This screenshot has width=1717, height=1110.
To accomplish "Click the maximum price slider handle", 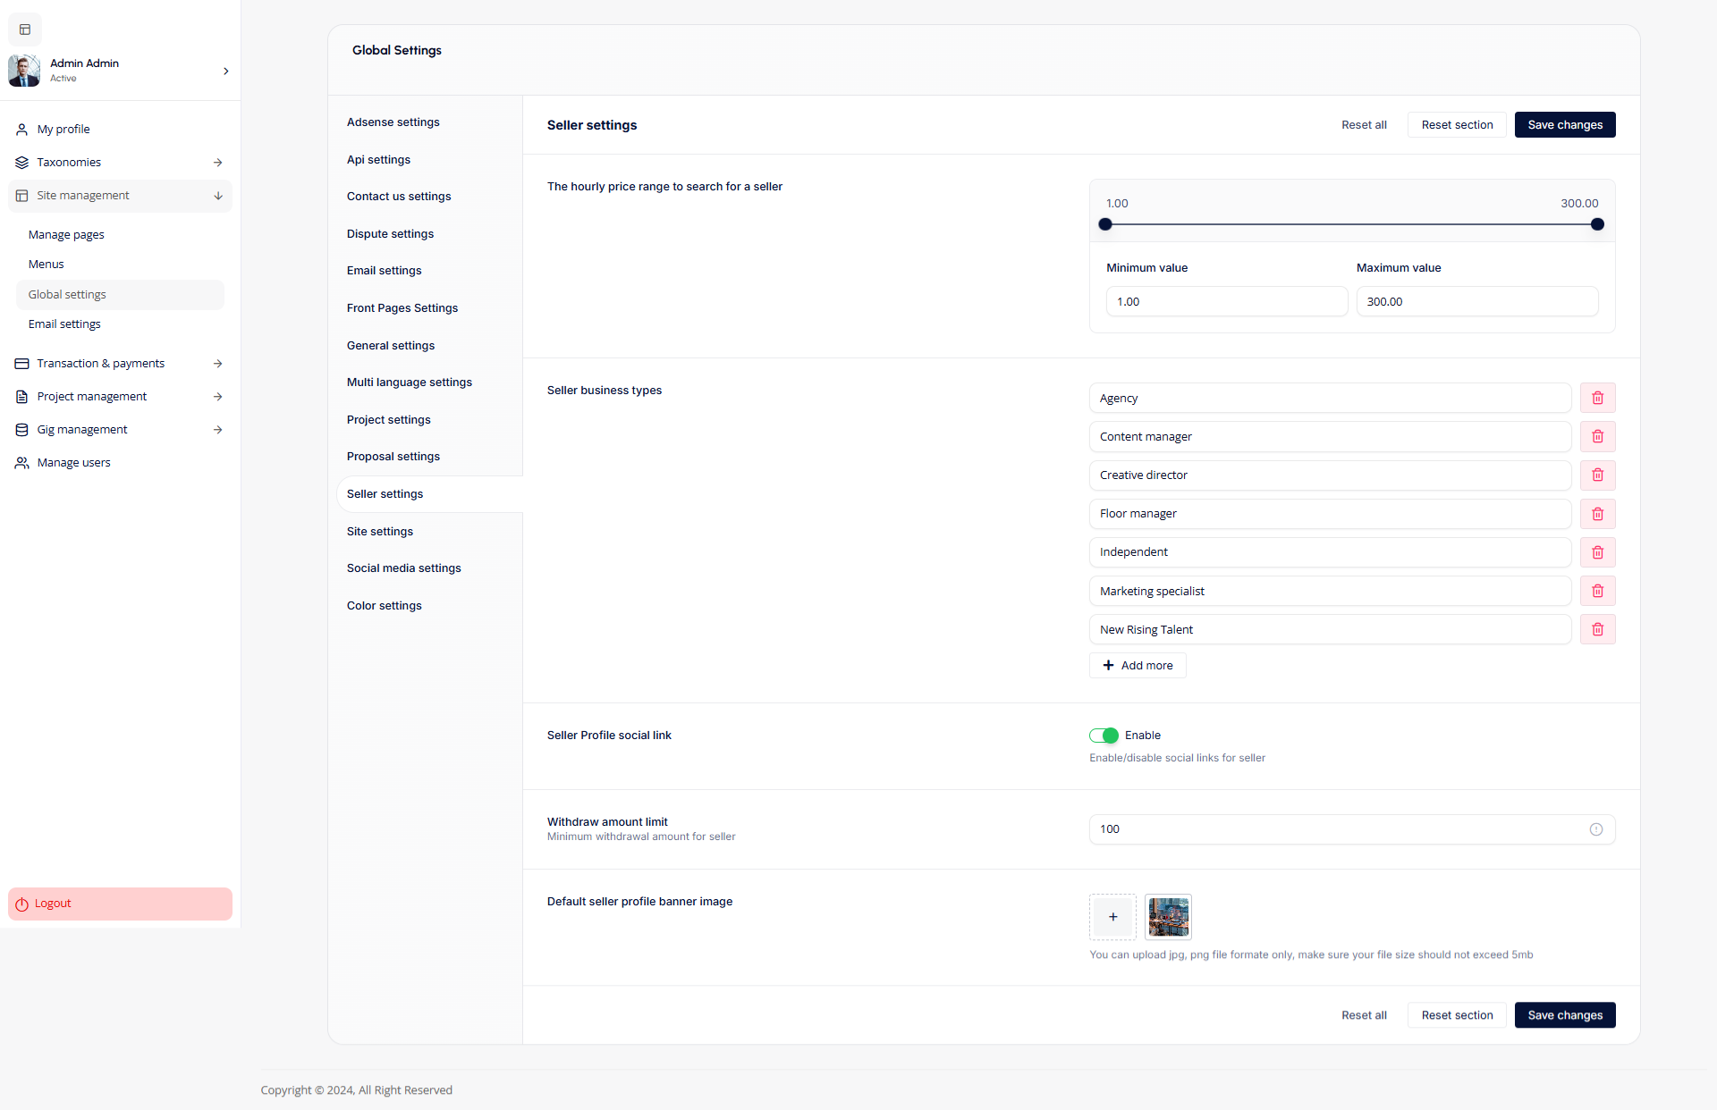I will [x=1597, y=224].
